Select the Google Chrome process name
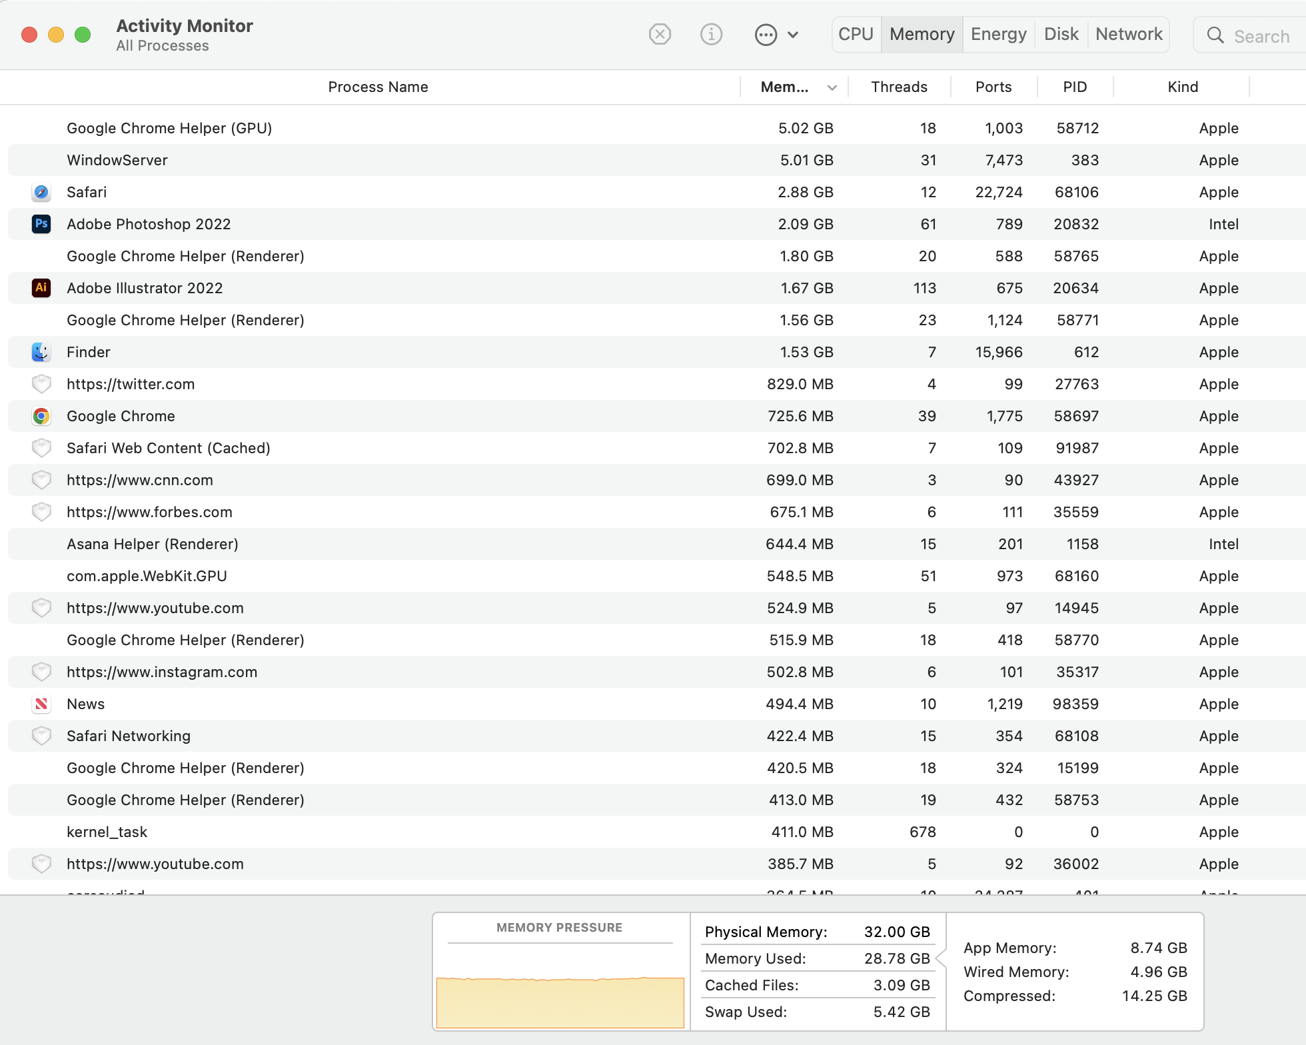 coord(121,417)
